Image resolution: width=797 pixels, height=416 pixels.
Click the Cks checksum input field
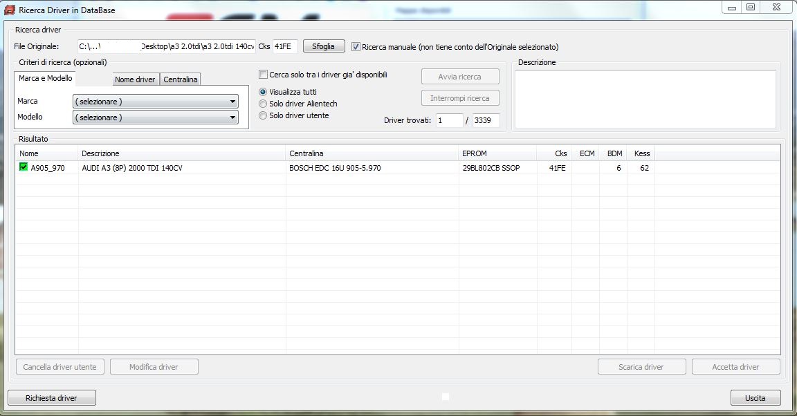(286, 46)
